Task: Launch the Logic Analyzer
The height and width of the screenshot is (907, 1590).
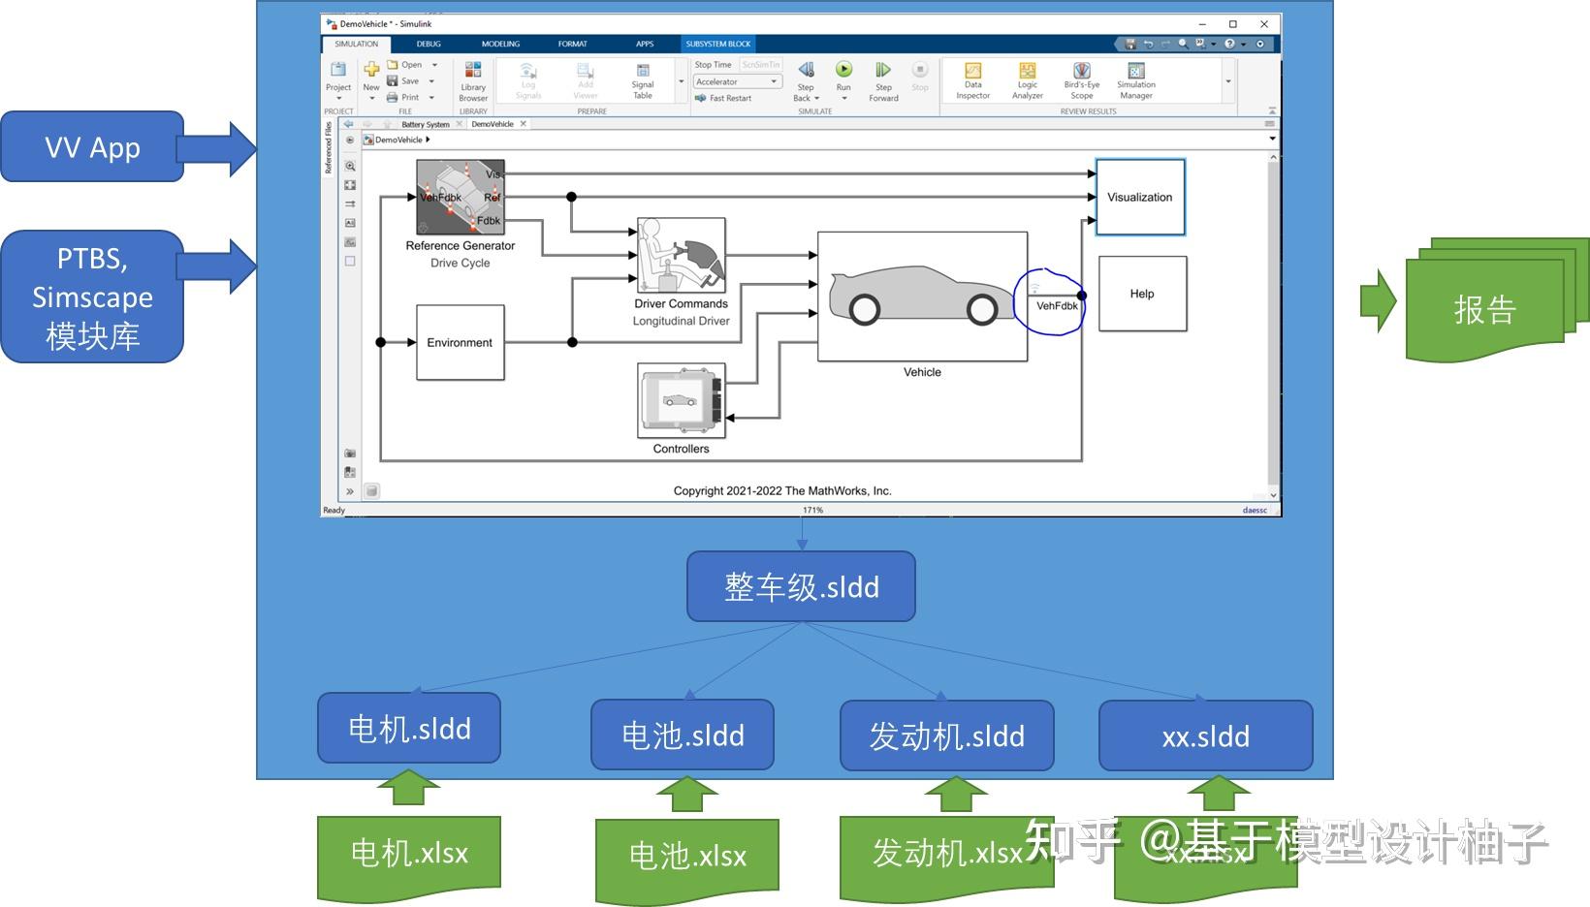Action: [x=1028, y=81]
